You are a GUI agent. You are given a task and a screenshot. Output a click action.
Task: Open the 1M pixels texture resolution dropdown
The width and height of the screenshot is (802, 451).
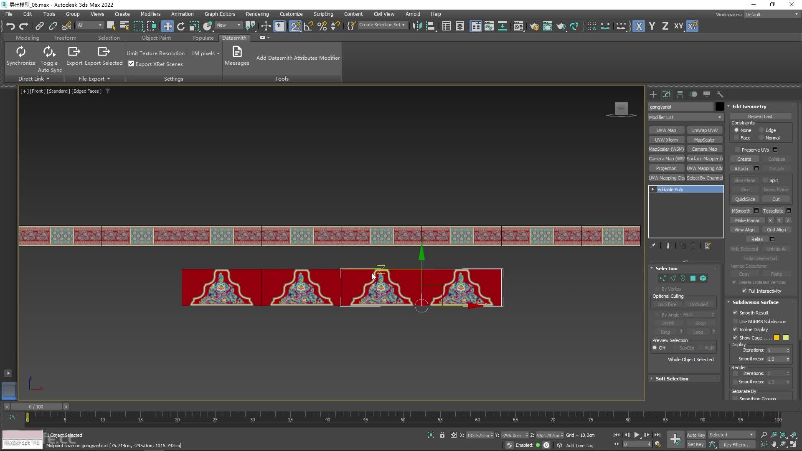(205, 53)
